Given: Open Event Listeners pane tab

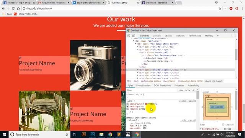Looking at the screenshot, I should click(x=143, y=85).
